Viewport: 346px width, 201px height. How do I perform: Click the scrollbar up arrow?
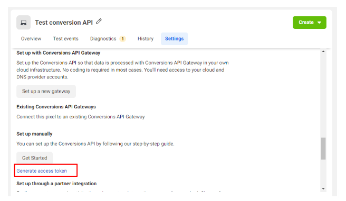point(323,52)
